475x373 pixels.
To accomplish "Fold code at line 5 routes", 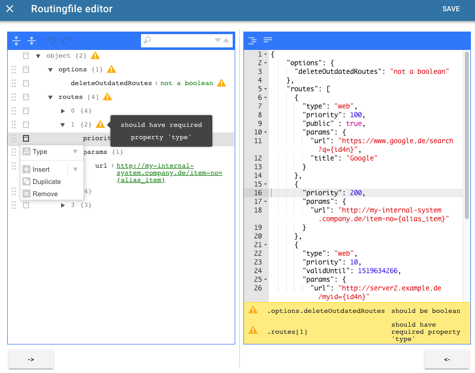I will pos(266,89).
